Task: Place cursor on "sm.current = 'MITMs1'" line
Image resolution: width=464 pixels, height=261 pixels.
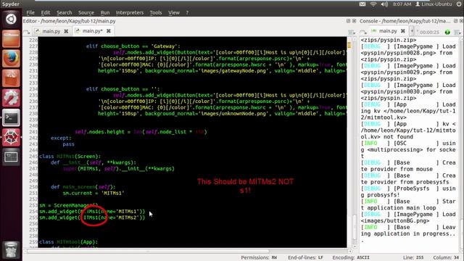Action: [94, 193]
